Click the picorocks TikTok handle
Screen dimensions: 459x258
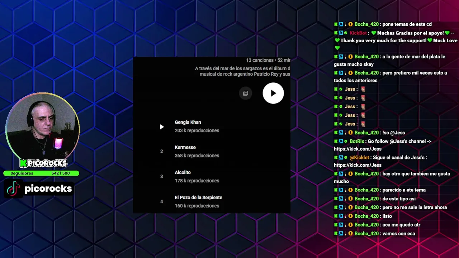tap(48, 189)
